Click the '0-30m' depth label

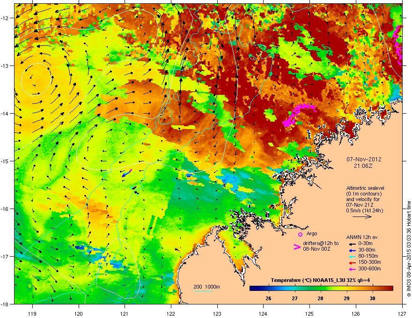click(365, 244)
